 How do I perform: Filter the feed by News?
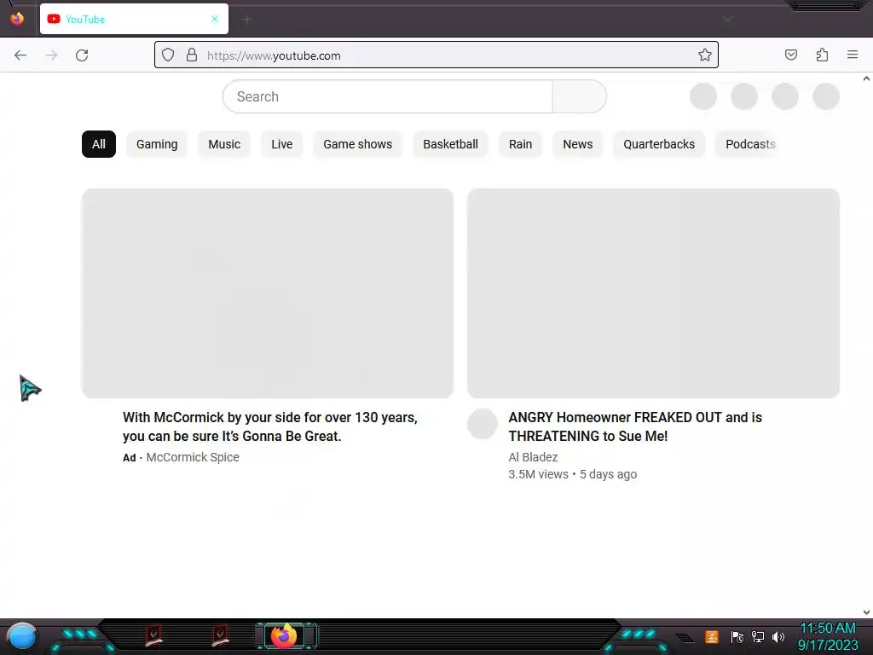578,144
